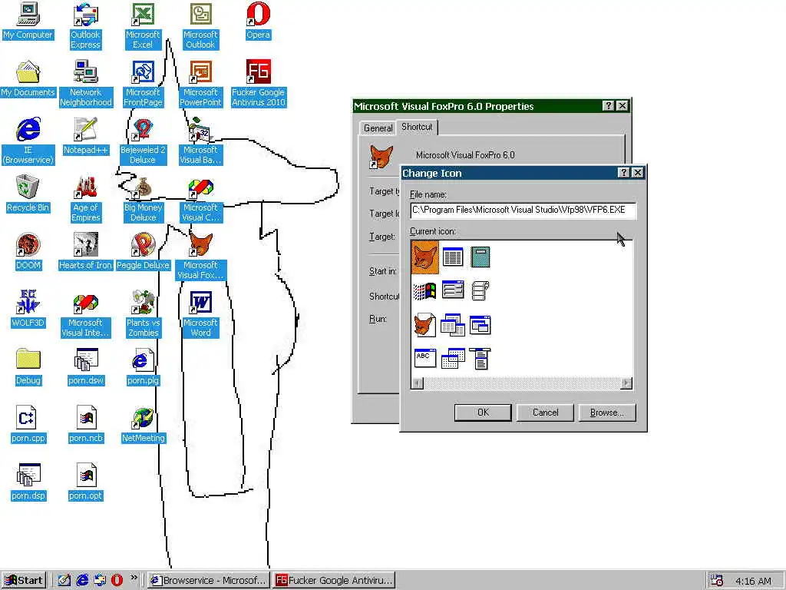Launch Internet Explorer from quick launch
Viewport: 786px width, 590px height.
coord(82,581)
